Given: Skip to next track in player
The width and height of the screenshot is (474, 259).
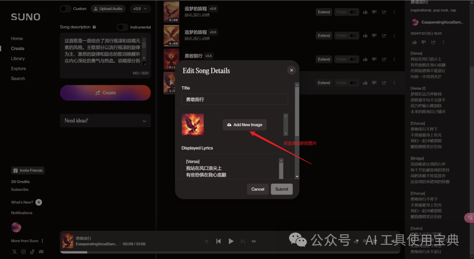Looking at the screenshot, I should (243, 241).
